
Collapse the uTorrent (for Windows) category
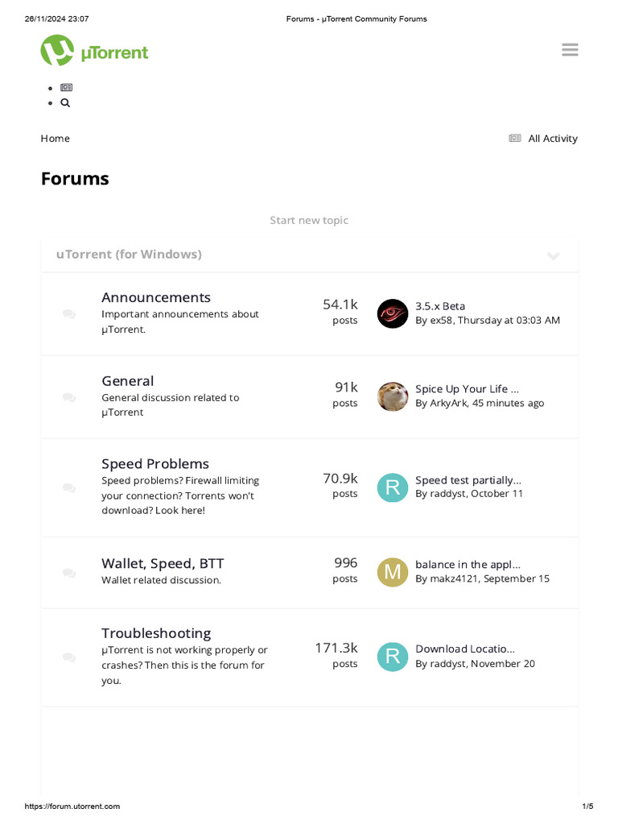(x=554, y=256)
